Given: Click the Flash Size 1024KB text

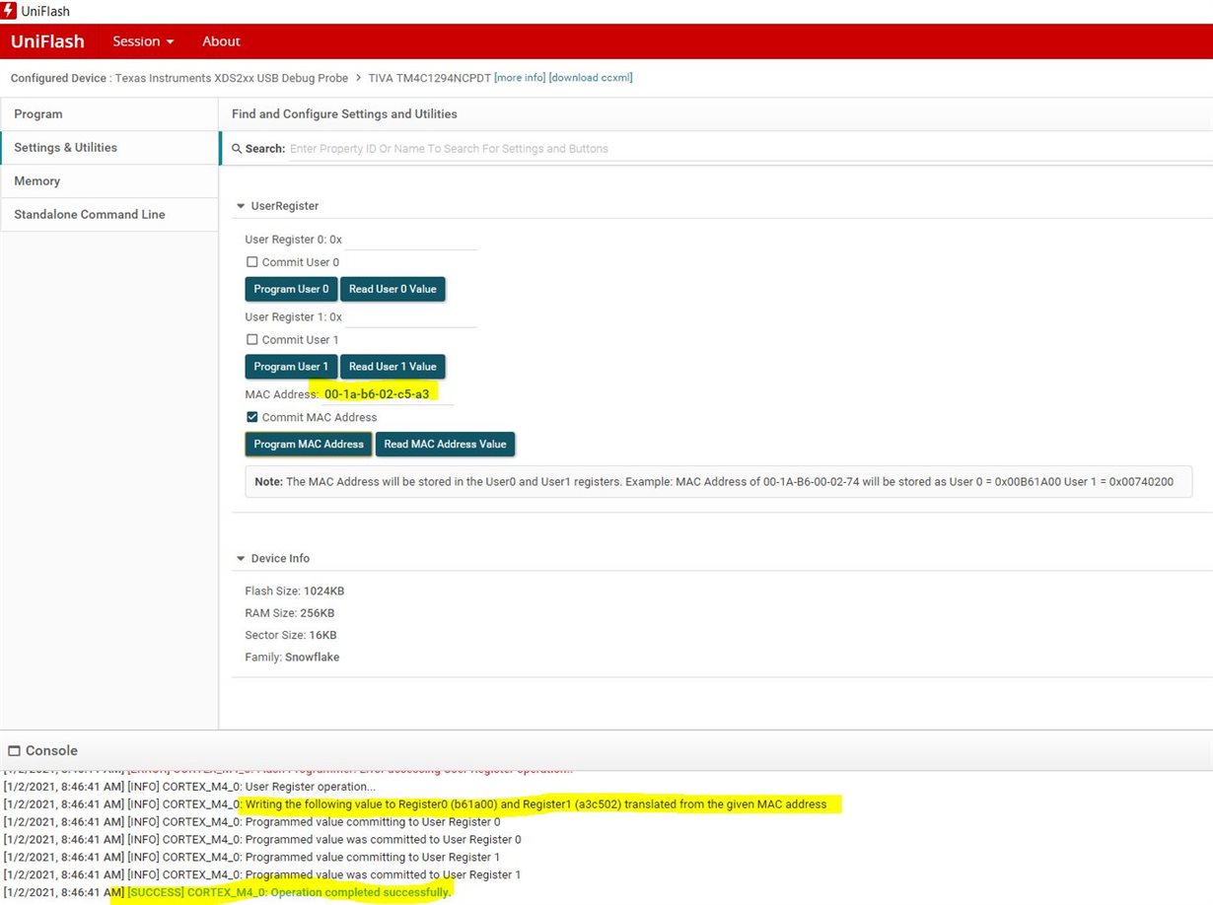Looking at the screenshot, I should [295, 592].
